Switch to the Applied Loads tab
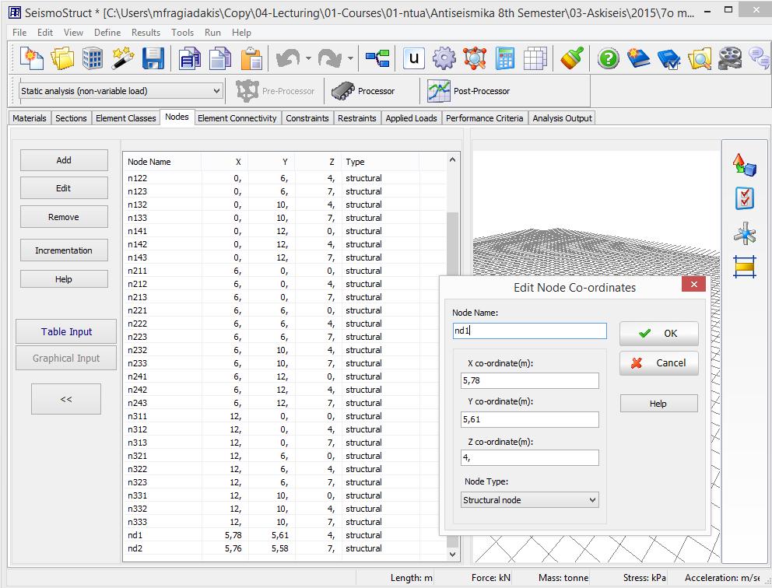The height and width of the screenshot is (588, 772). click(x=411, y=118)
